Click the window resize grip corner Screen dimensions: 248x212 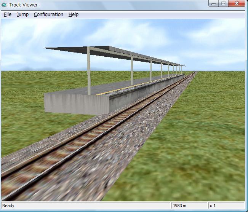coord(244,208)
